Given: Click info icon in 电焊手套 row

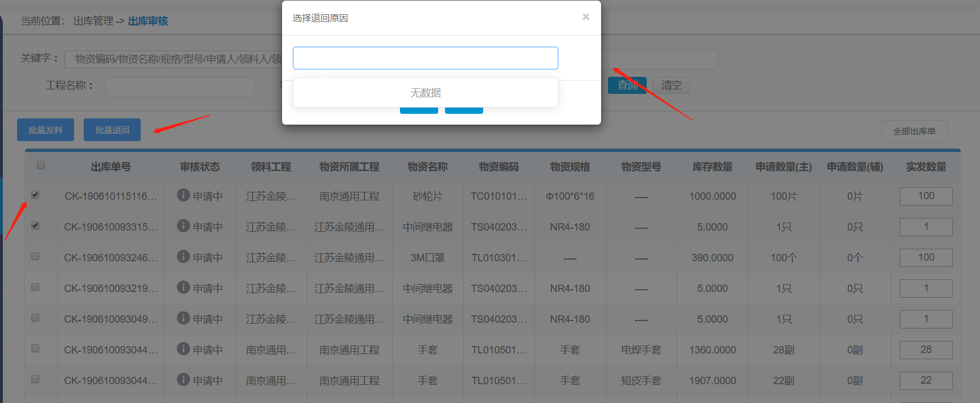Looking at the screenshot, I should (x=183, y=349).
